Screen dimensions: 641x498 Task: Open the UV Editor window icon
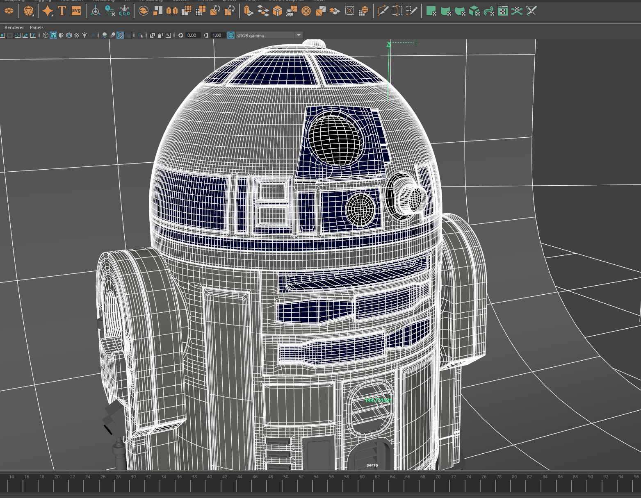[x=502, y=11]
